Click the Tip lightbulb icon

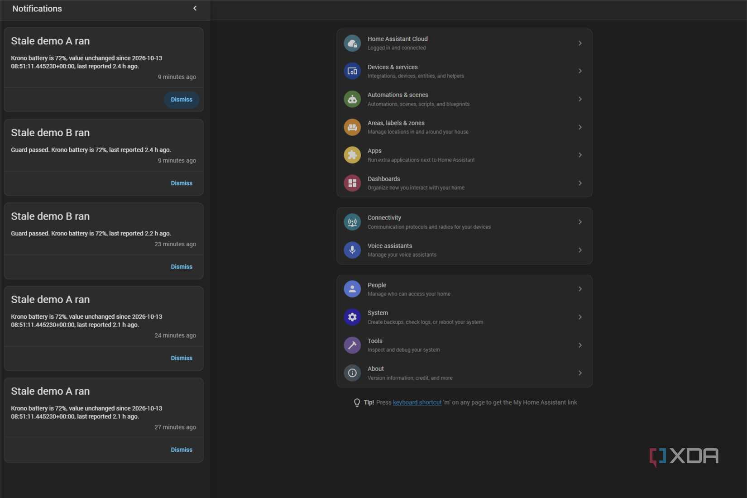pyautogui.click(x=357, y=402)
